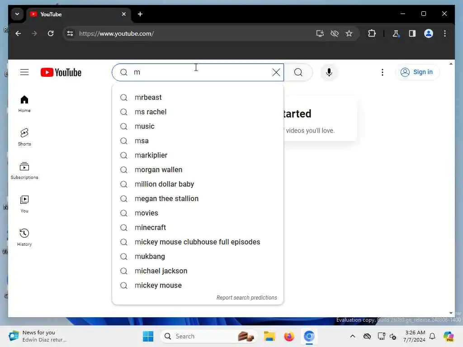Open the notification bell in the tray
The height and width of the screenshot is (347, 463).
pyautogui.click(x=432, y=336)
